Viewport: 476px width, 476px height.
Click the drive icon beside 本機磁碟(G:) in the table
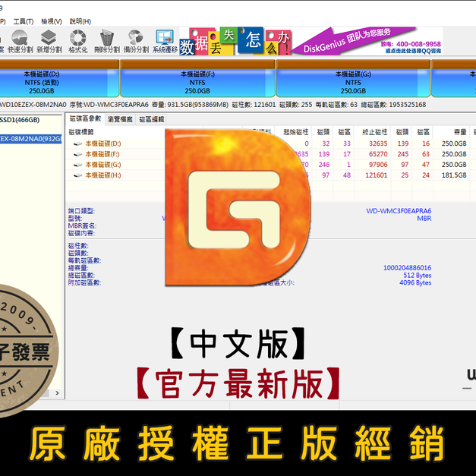78,165
